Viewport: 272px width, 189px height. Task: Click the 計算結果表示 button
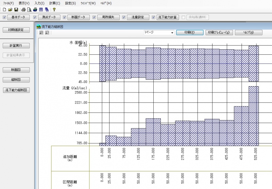(x=16, y=55)
